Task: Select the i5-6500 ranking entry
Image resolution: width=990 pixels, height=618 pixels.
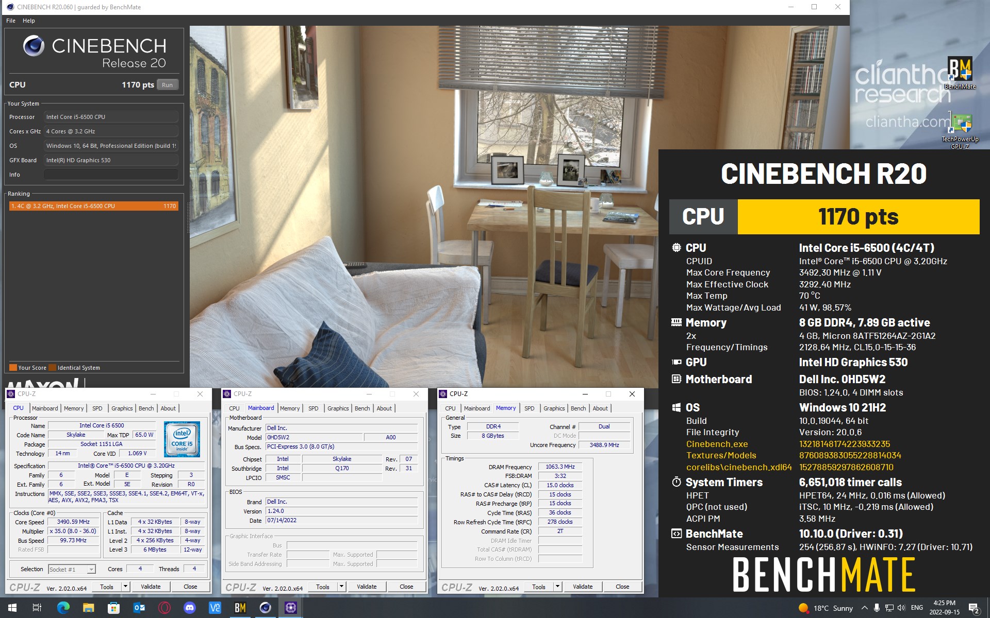Action: [x=93, y=206]
